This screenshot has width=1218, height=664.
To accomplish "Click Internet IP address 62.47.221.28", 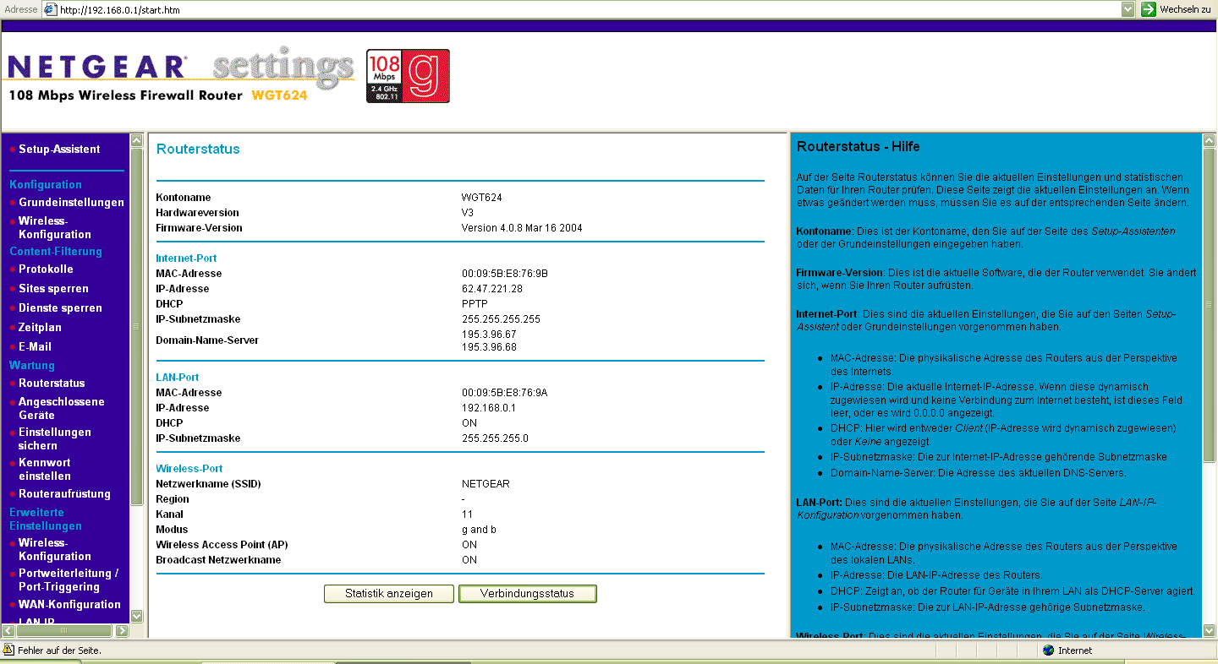I will pos(492,289).
